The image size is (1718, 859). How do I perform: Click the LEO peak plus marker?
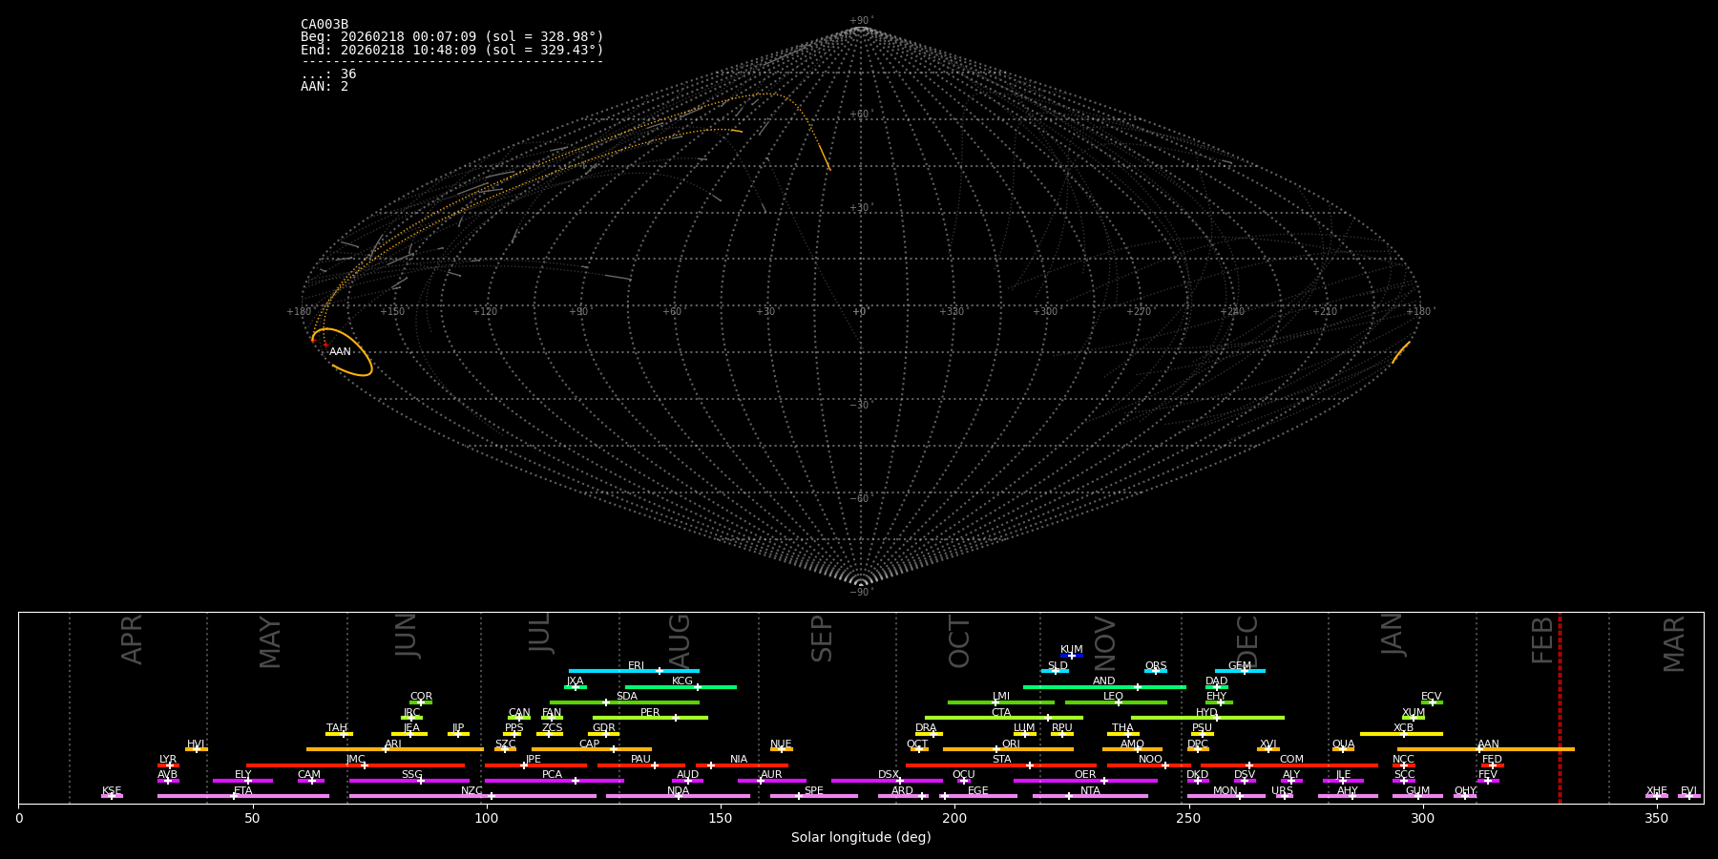click(x=1119, y=702)
